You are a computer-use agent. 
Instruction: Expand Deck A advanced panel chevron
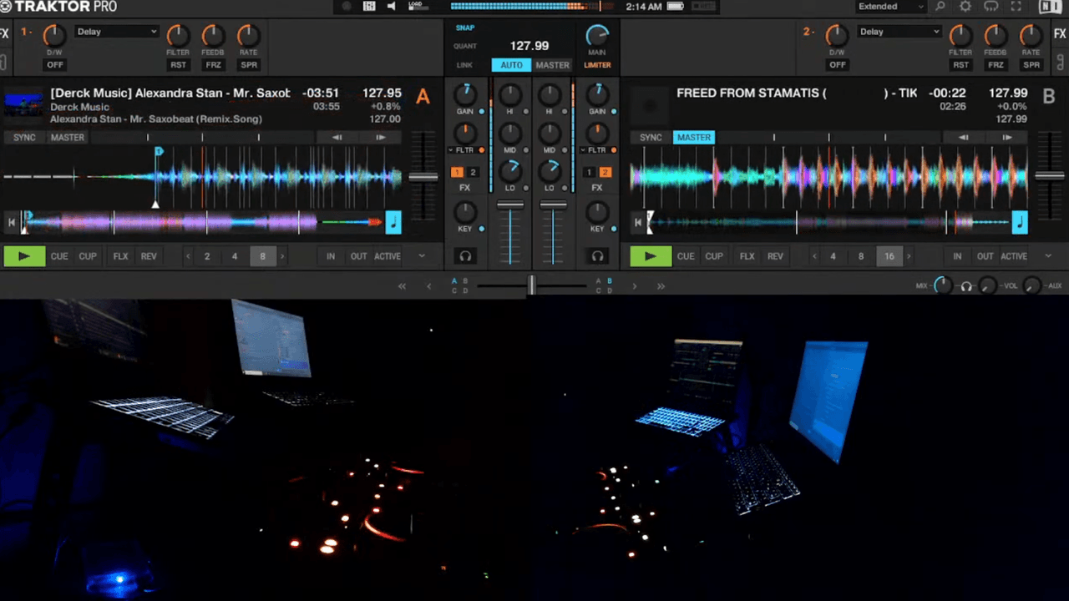(x=421, y=256)
